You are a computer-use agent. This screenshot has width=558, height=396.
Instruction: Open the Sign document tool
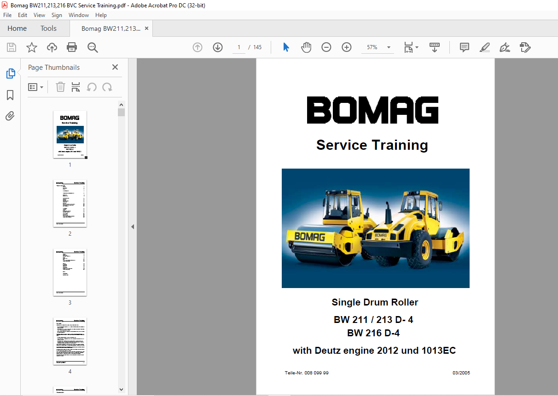coord(505,47)
